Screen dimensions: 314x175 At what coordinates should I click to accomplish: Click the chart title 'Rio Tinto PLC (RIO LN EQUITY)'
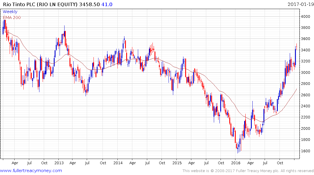tap(40, 4)
